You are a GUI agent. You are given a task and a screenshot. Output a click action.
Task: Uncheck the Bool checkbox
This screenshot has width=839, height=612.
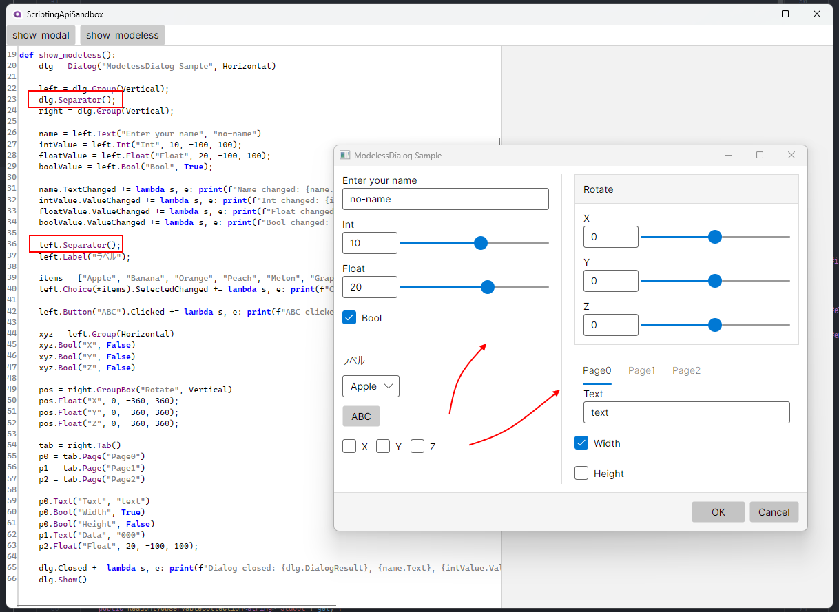point(349,318)
